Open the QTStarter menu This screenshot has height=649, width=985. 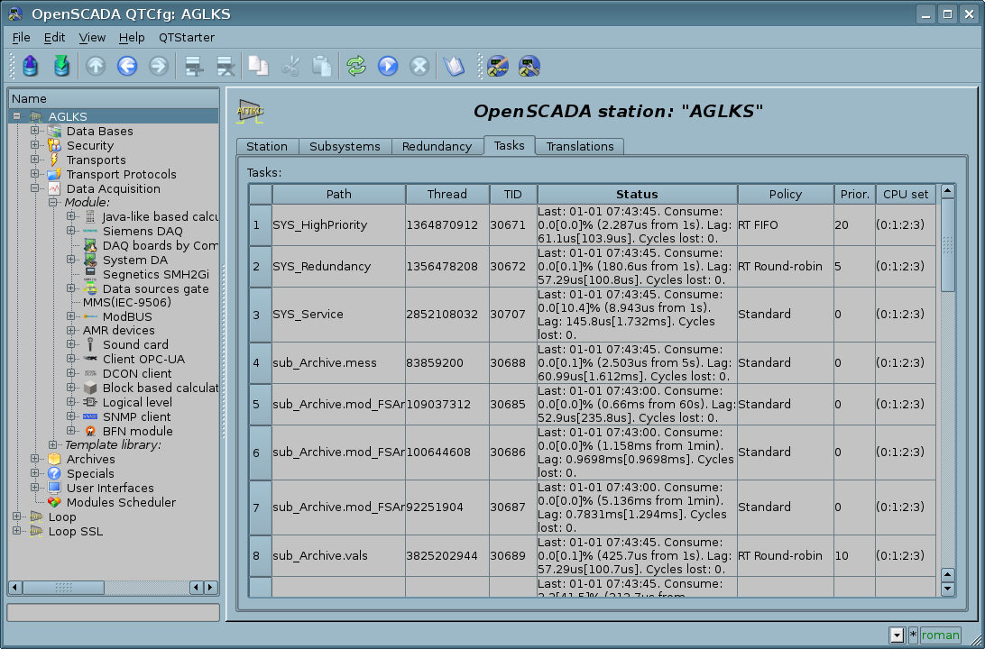[x=186, y=38]
